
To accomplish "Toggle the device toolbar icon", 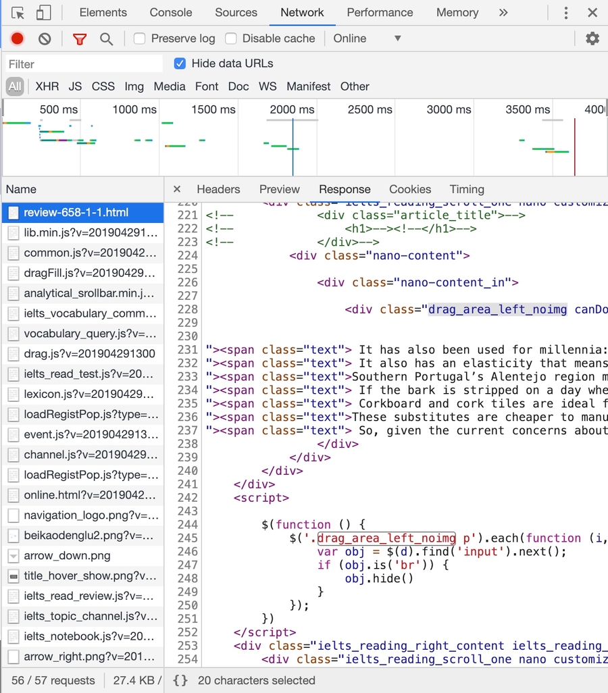I will 43,13.
